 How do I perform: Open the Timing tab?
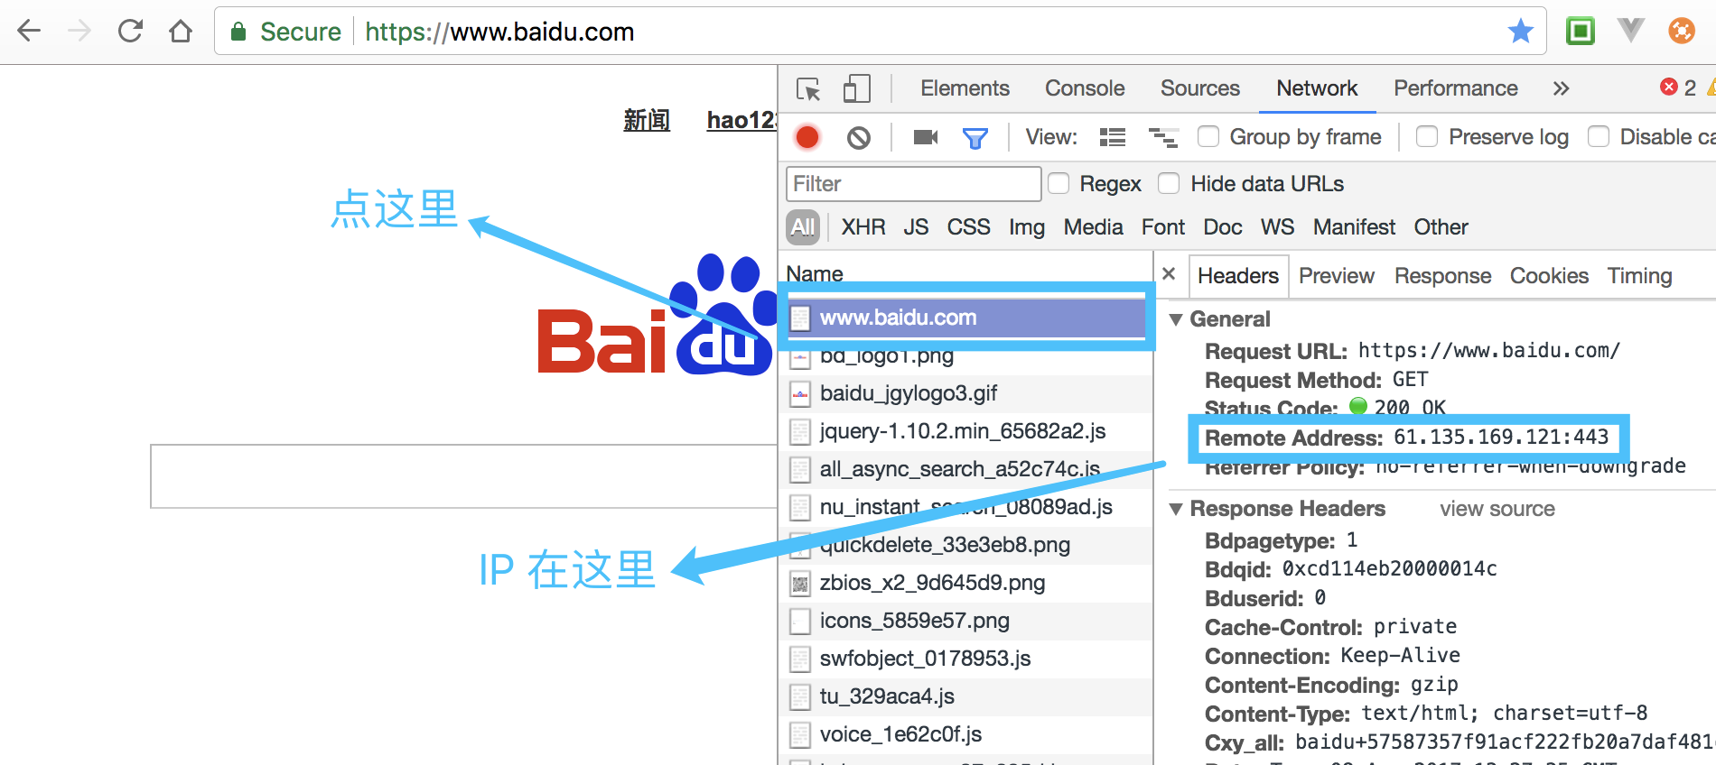tap(1640, 275)
